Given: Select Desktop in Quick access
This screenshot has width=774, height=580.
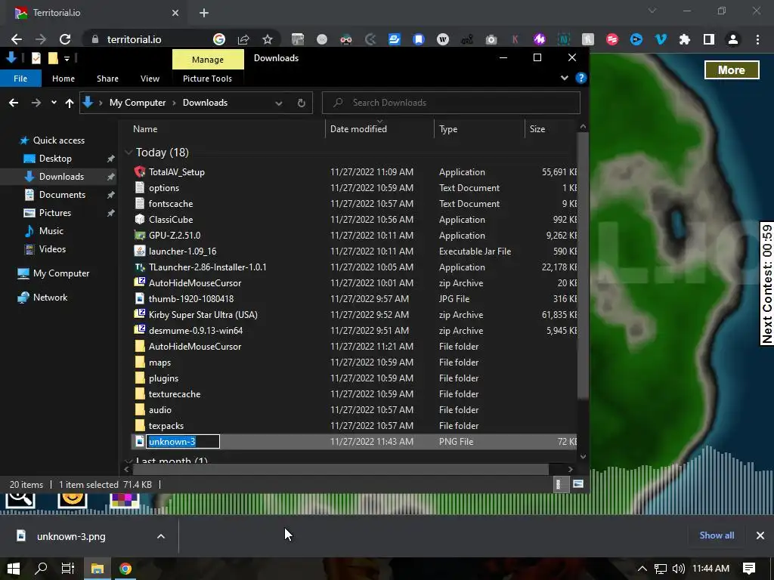Looking at the screenshot, I should tap(55, 159).
